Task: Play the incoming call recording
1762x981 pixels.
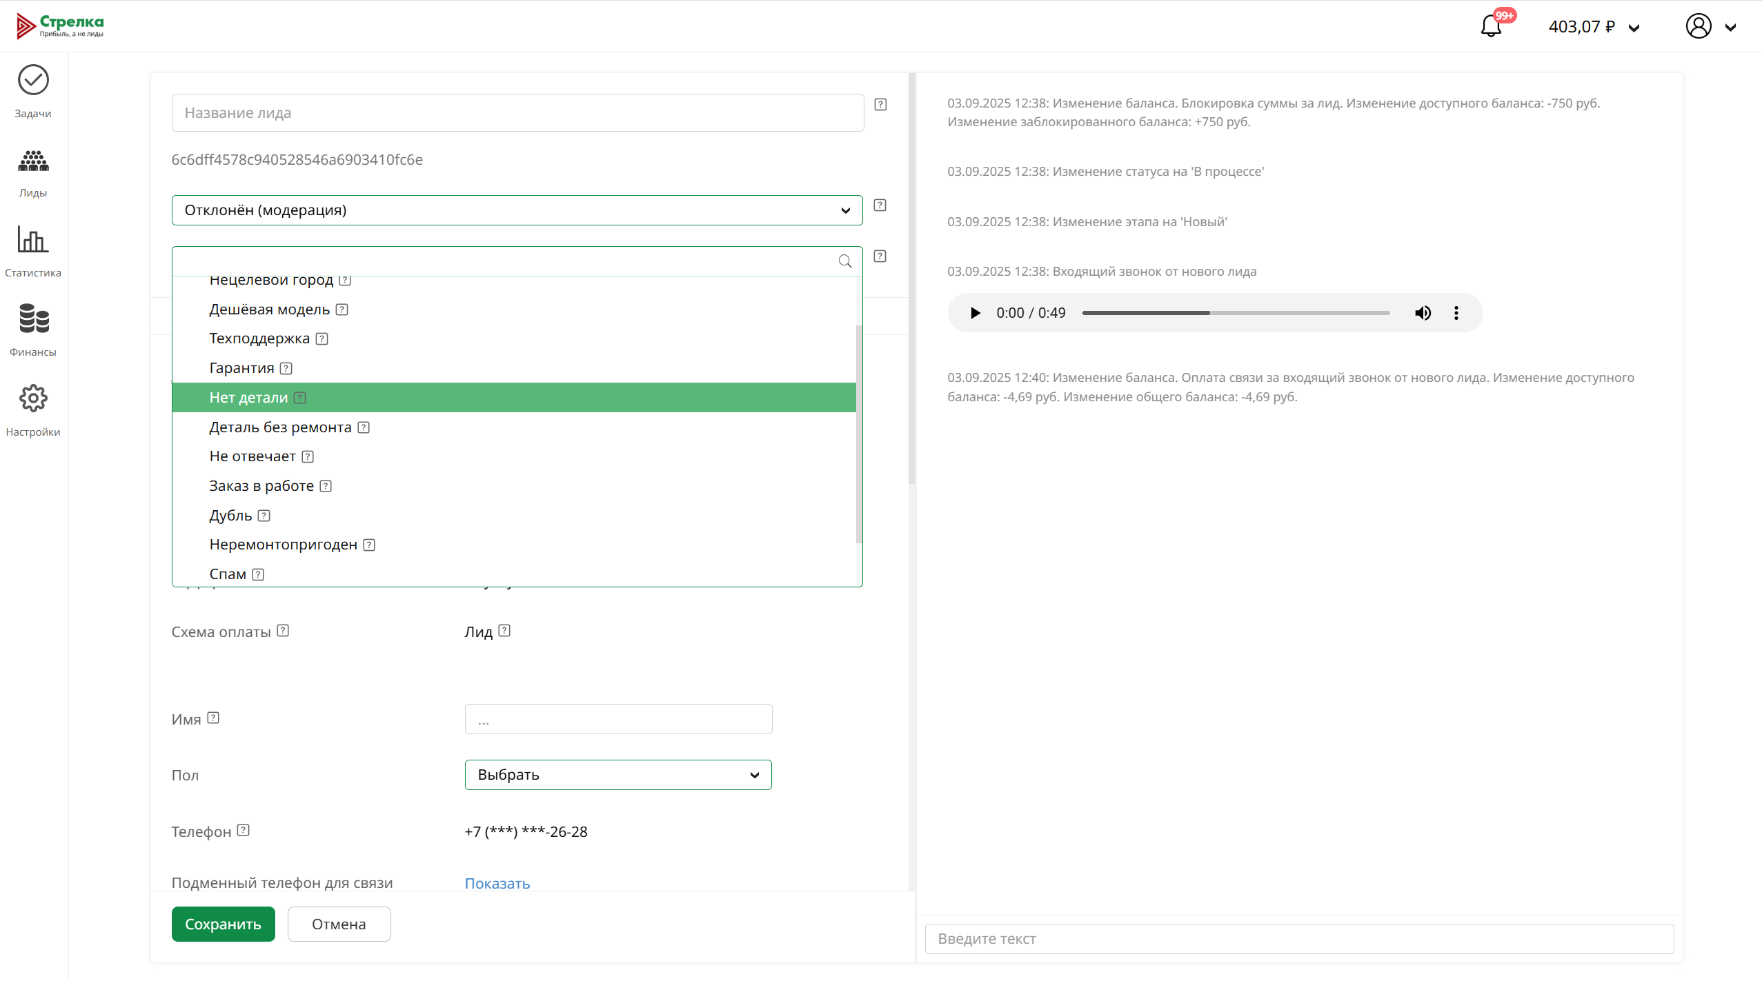Action: pyautogui.click(x=975, y=313)
